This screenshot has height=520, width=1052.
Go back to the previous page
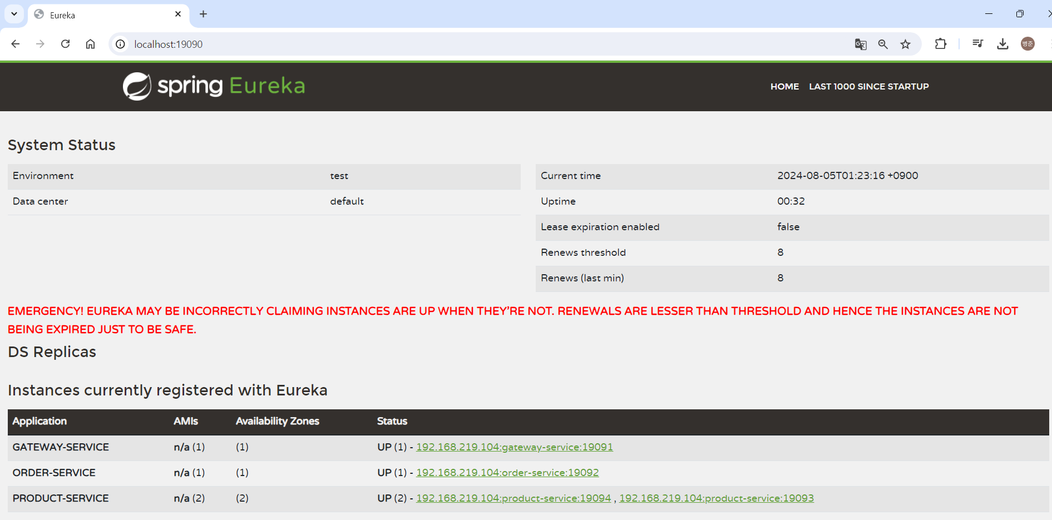tap(15, 44)
